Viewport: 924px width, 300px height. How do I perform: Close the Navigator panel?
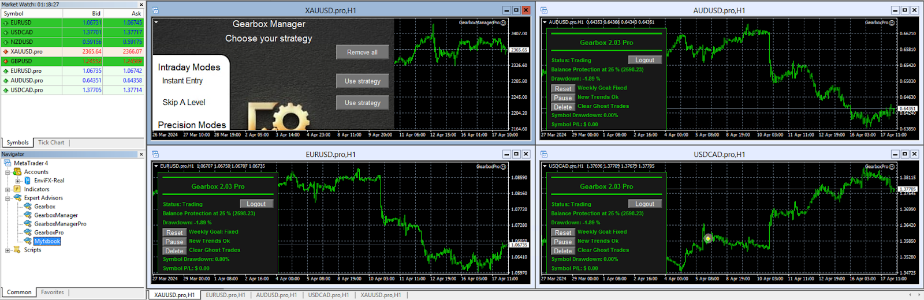point(141,154)
